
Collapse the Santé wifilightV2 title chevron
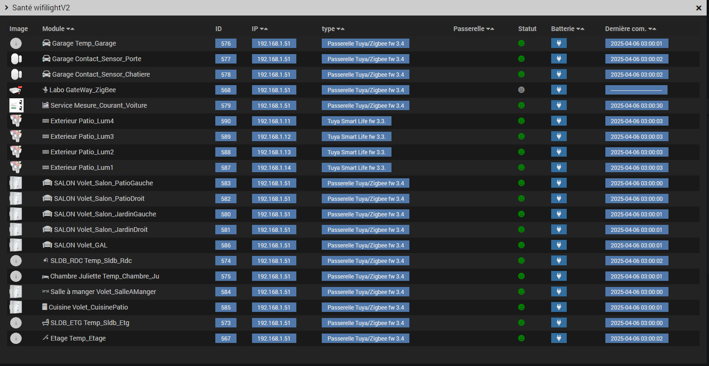coord(7,8)
